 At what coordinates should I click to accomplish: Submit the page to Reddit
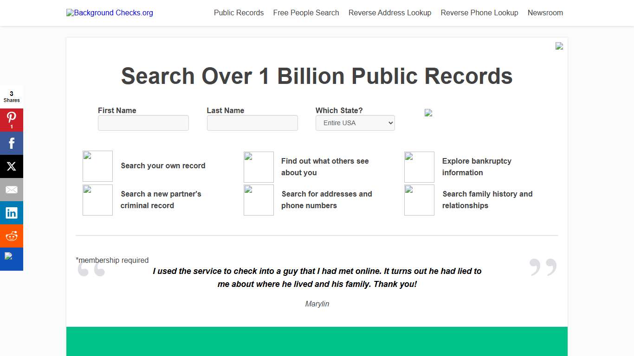point(12,235)
